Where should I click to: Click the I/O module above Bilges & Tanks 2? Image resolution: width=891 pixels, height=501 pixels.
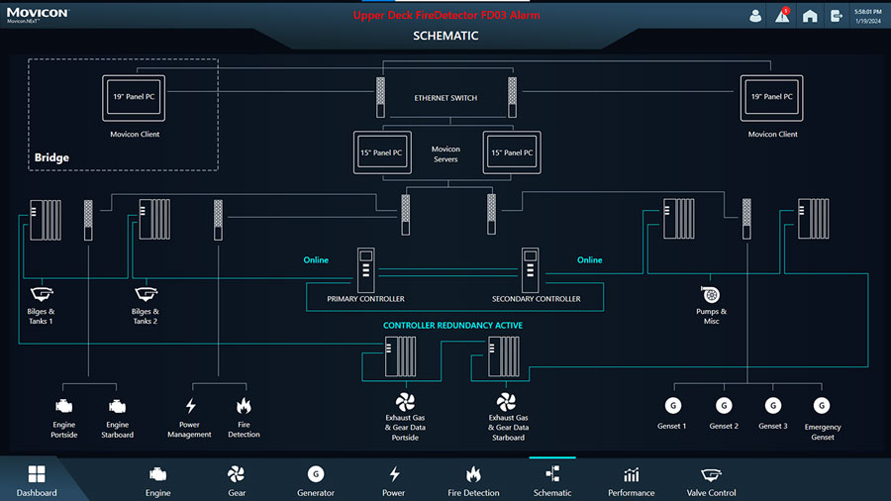[154, 219]
